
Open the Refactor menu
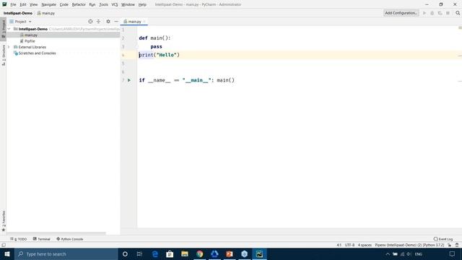pyautogui.click(x=79, y=4)
